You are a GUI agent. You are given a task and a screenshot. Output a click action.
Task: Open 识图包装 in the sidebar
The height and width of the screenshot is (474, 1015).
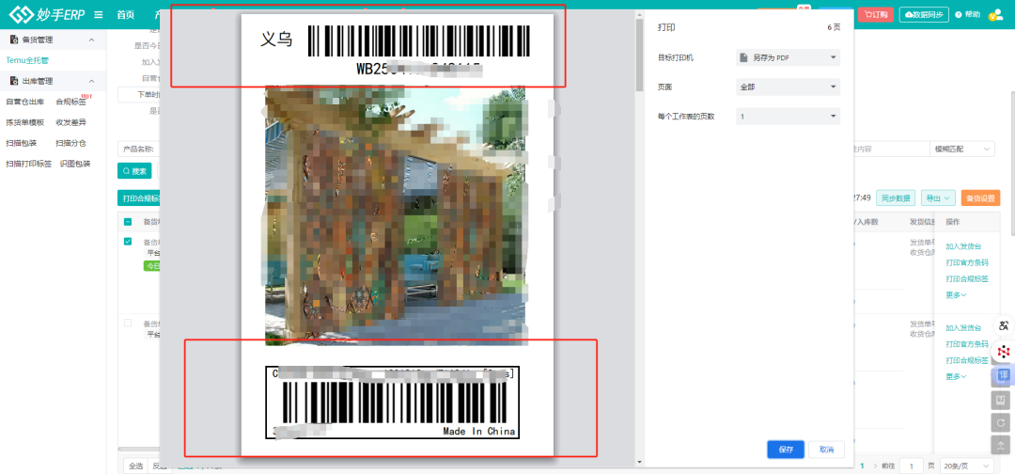coord(75,164)
